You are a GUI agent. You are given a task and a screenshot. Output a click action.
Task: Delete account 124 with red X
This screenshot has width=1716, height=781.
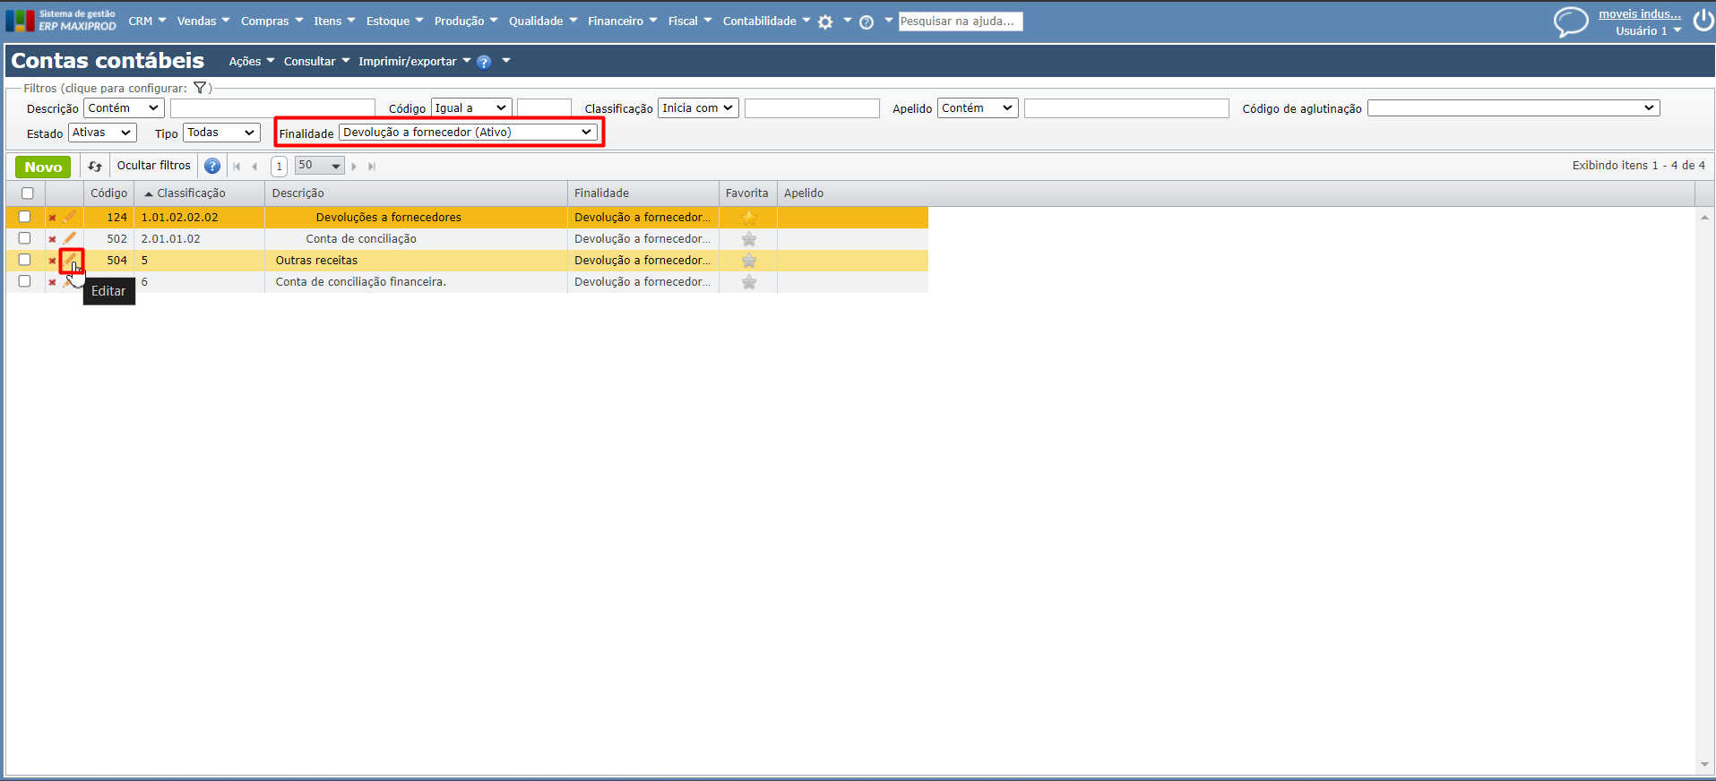[x=52, y=218]
